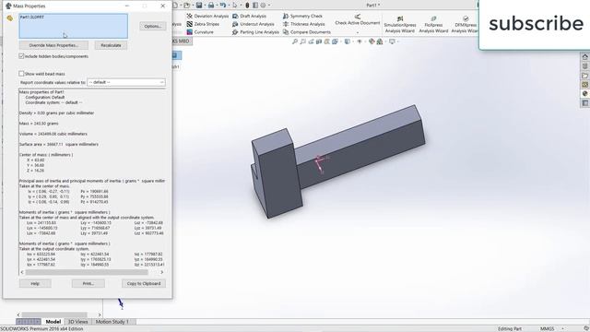The image size is (590, 332).
Task: Click feature tree horizontal scrollbar at bottom
Action: (54, 314)
